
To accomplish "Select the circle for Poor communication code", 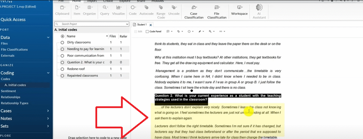I will coord(62,56).
